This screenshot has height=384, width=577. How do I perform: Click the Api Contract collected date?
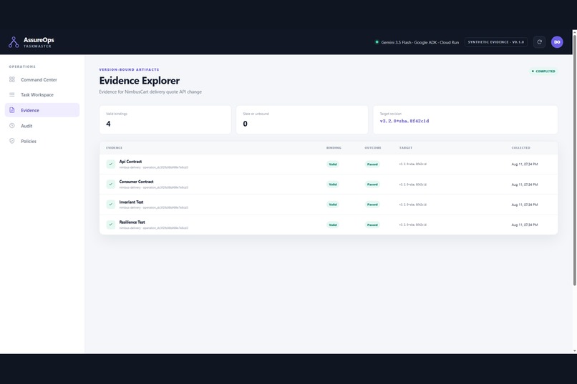[524, 164]
